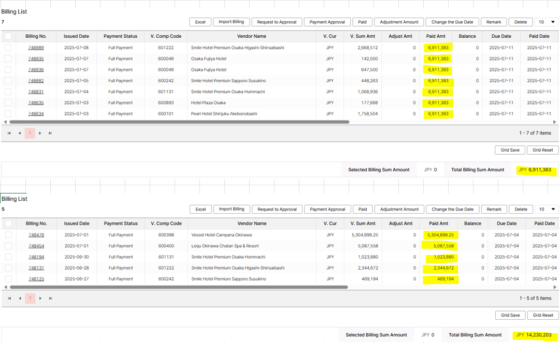Jump to first page in bottom grid pager

tap(9, 299)
